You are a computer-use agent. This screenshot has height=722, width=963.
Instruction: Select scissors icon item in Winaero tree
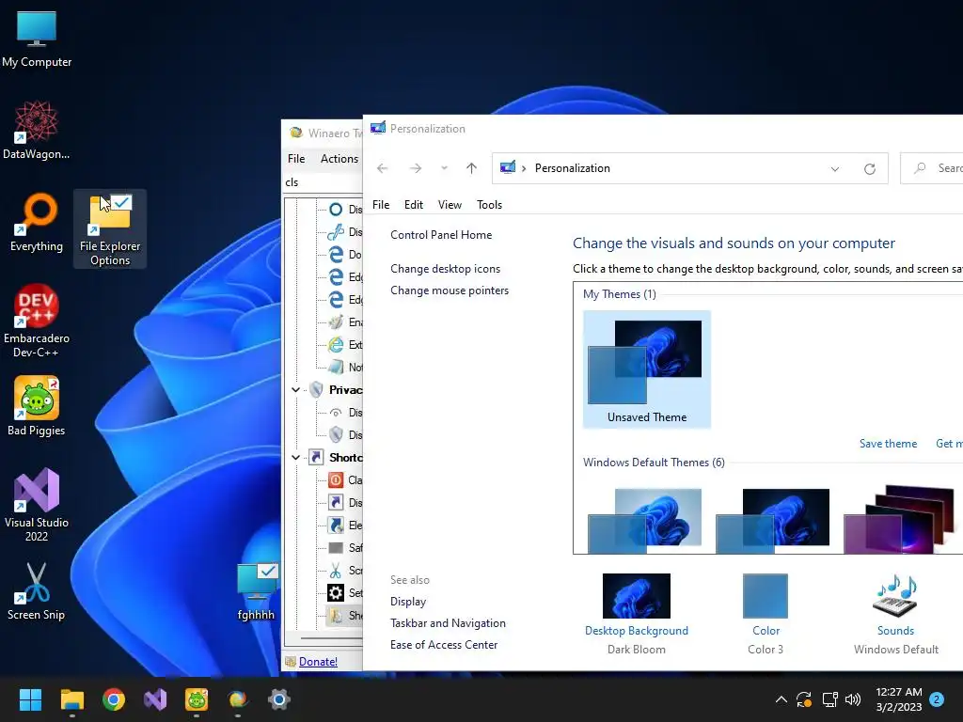(344, 571)
